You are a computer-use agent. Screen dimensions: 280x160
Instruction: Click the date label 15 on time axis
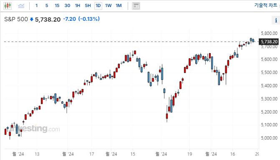(133, 154)
